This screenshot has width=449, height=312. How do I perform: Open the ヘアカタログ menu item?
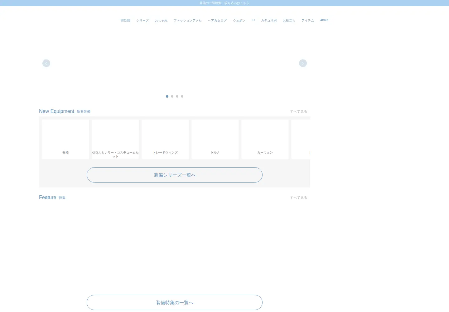[217, 20]
